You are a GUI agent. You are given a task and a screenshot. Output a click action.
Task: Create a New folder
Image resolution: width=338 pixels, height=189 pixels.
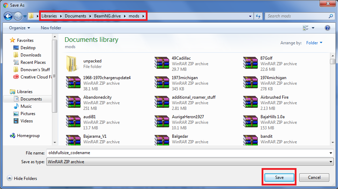pyautogui.click(x=51, y=28)
